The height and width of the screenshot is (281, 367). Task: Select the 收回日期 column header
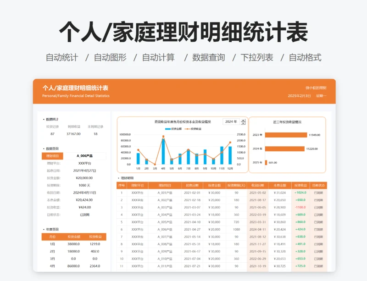click(x=258, y=185)
